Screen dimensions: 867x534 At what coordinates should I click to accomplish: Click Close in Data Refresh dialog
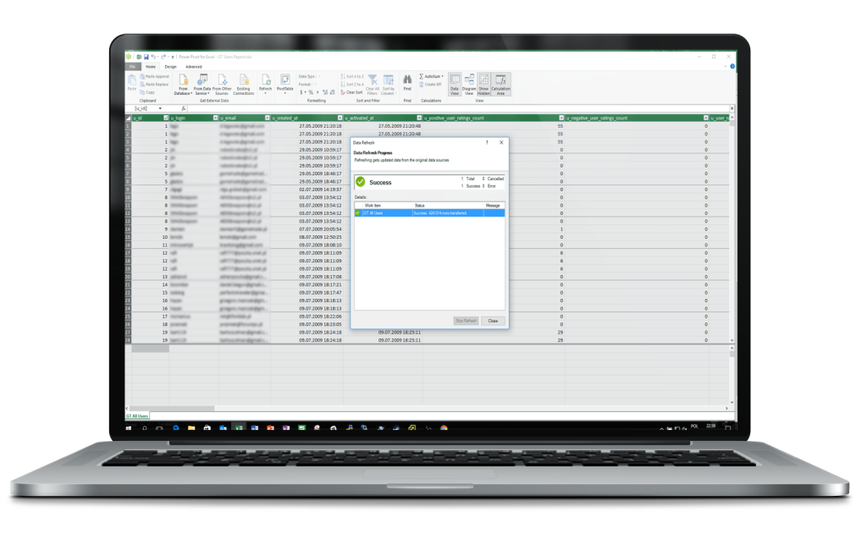click(x=493, y=321)
